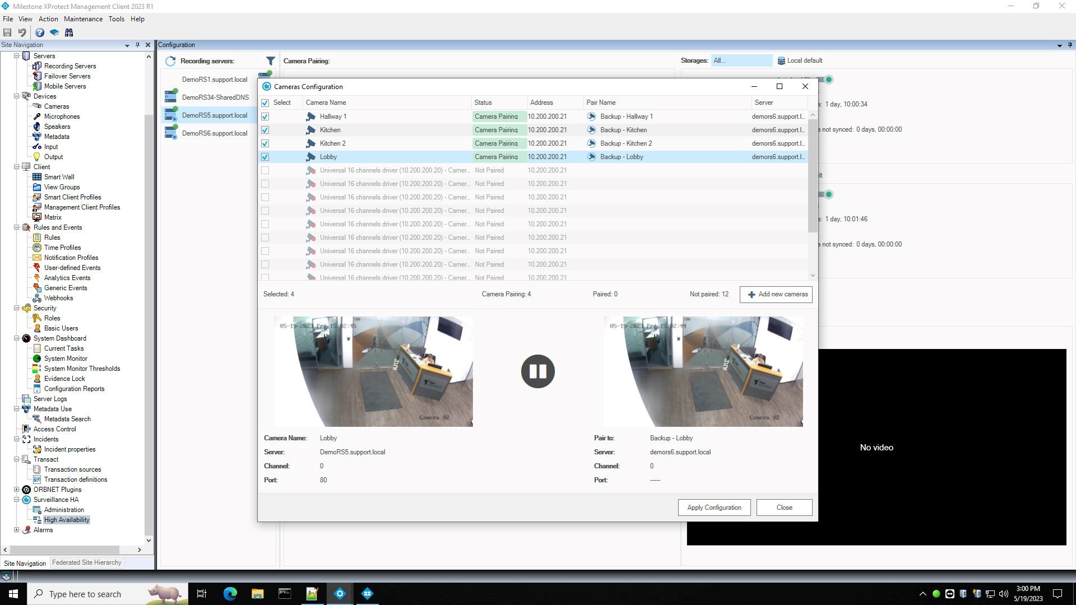Open the Maintenance menu
Viewport: 1076px width, 605px height.
pos(83,19)
